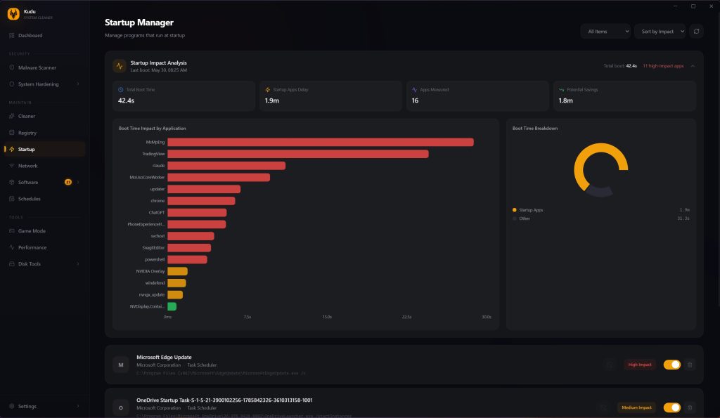Click the Boot Time Breakdown donut chart
Screen dimensions: 720x418
600,170
